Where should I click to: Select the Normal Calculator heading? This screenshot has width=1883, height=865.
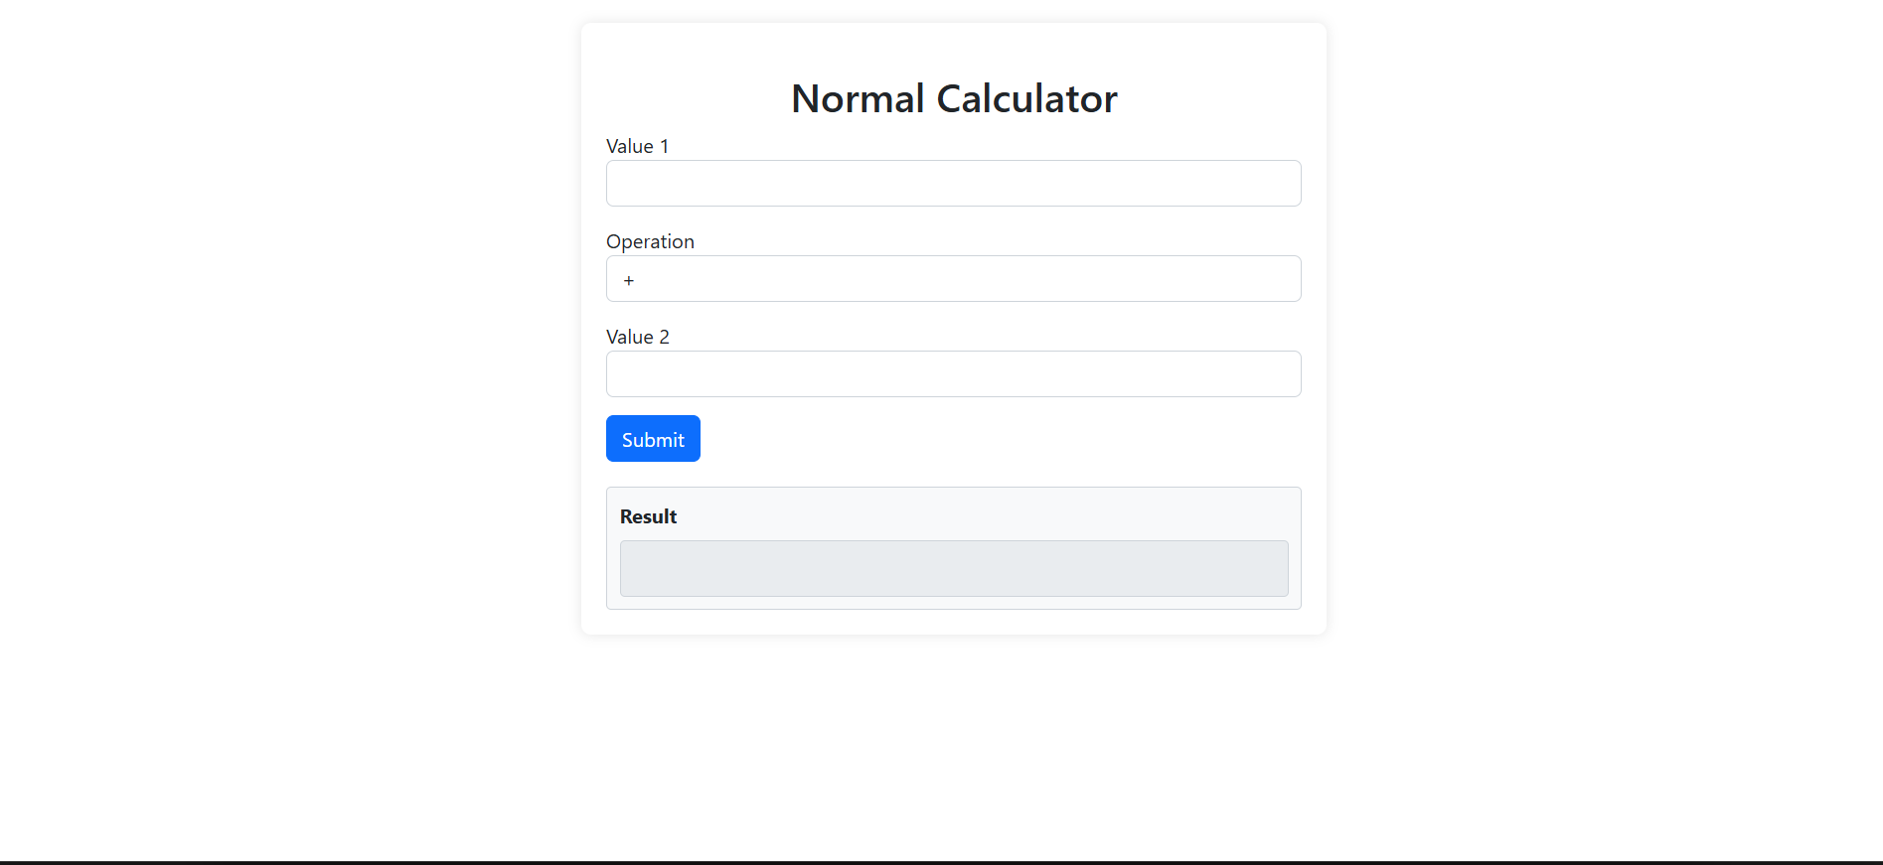[x=953, y=98]
